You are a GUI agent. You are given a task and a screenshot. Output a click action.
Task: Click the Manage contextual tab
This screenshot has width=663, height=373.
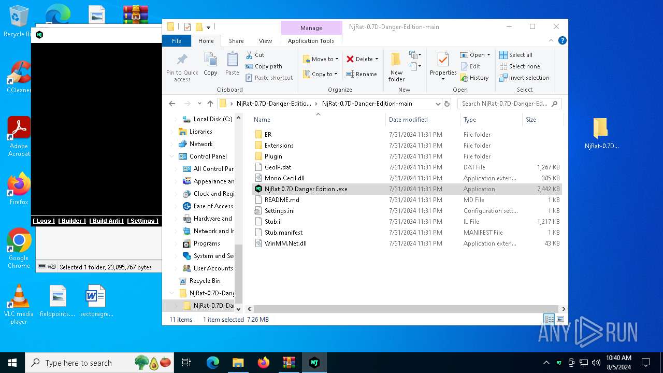(x=311, y=28)
